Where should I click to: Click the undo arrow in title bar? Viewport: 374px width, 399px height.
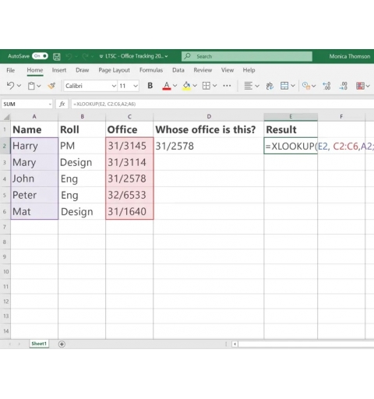coord(69,56)
